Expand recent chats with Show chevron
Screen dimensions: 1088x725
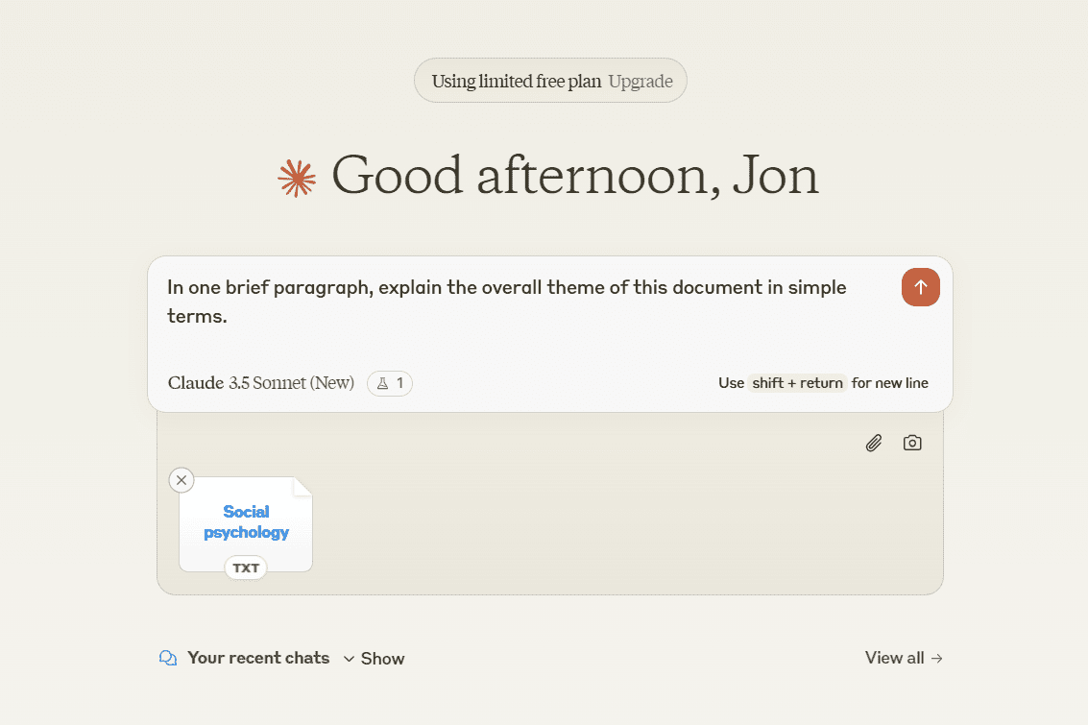375,659
